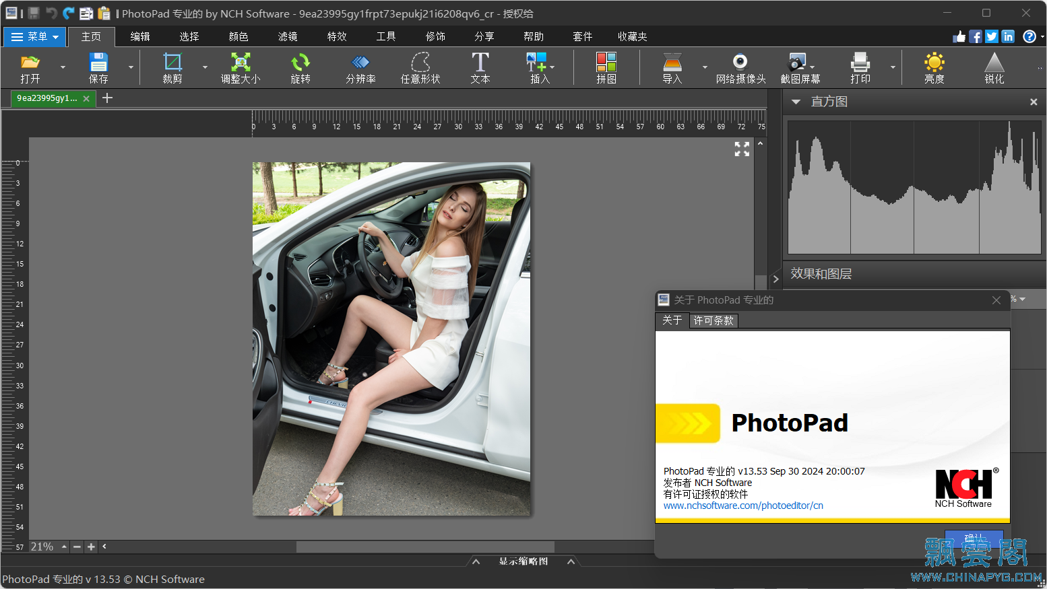Select the 任意形状 freeform shape tool

coord(420,68)
